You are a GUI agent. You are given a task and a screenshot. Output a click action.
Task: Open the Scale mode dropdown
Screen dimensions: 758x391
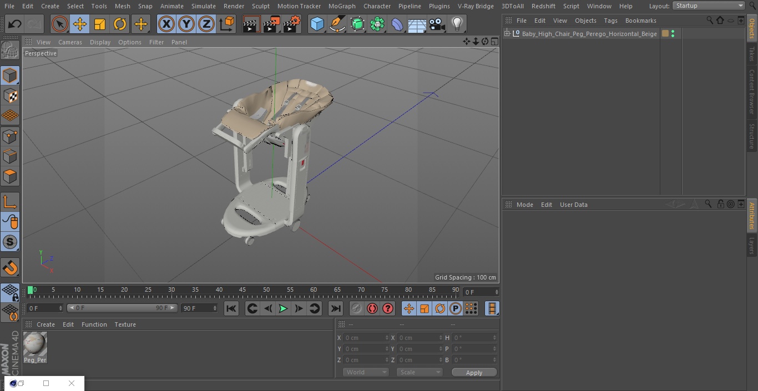click(x=420, y=372)
